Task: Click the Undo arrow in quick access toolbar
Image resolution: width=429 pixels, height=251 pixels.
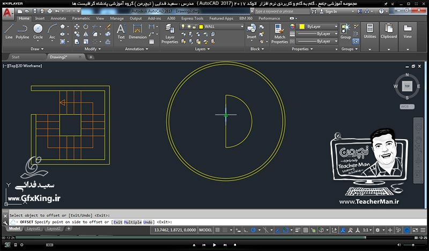Action: (x=57, y=11)
